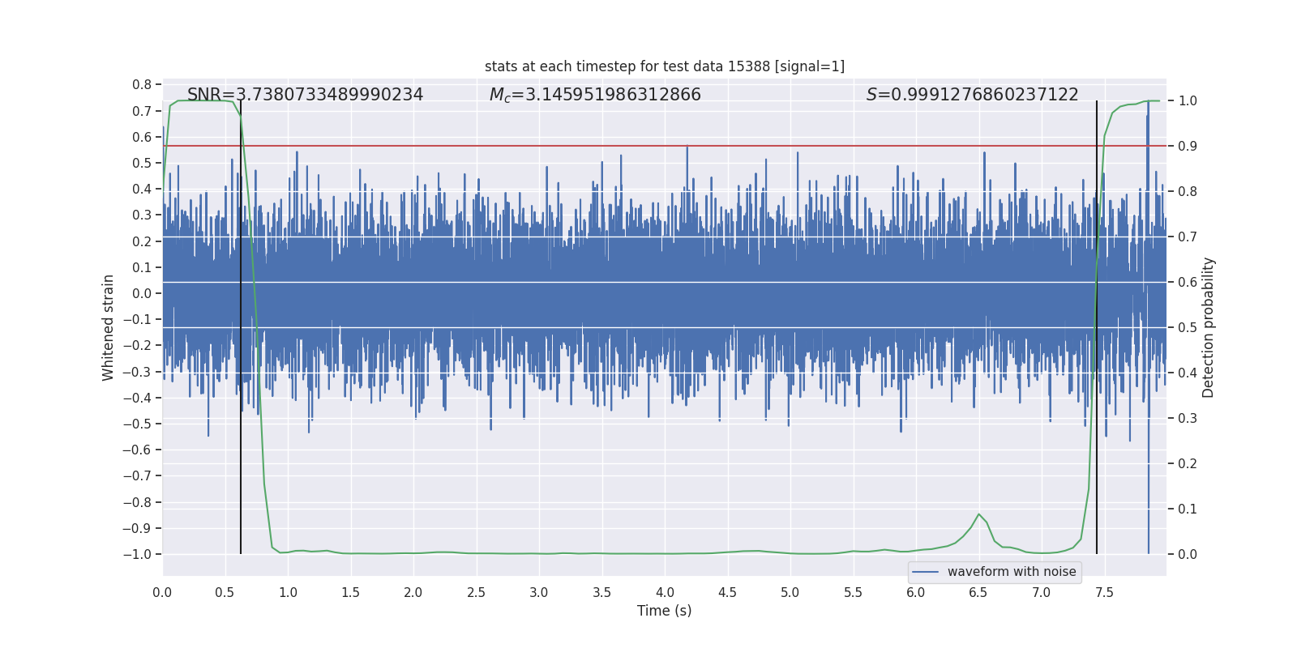
Task: Click the plot title for test data 15388
Action: (664, 66)
